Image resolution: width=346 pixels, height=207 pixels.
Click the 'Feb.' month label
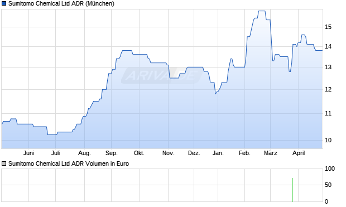[245, 153]
